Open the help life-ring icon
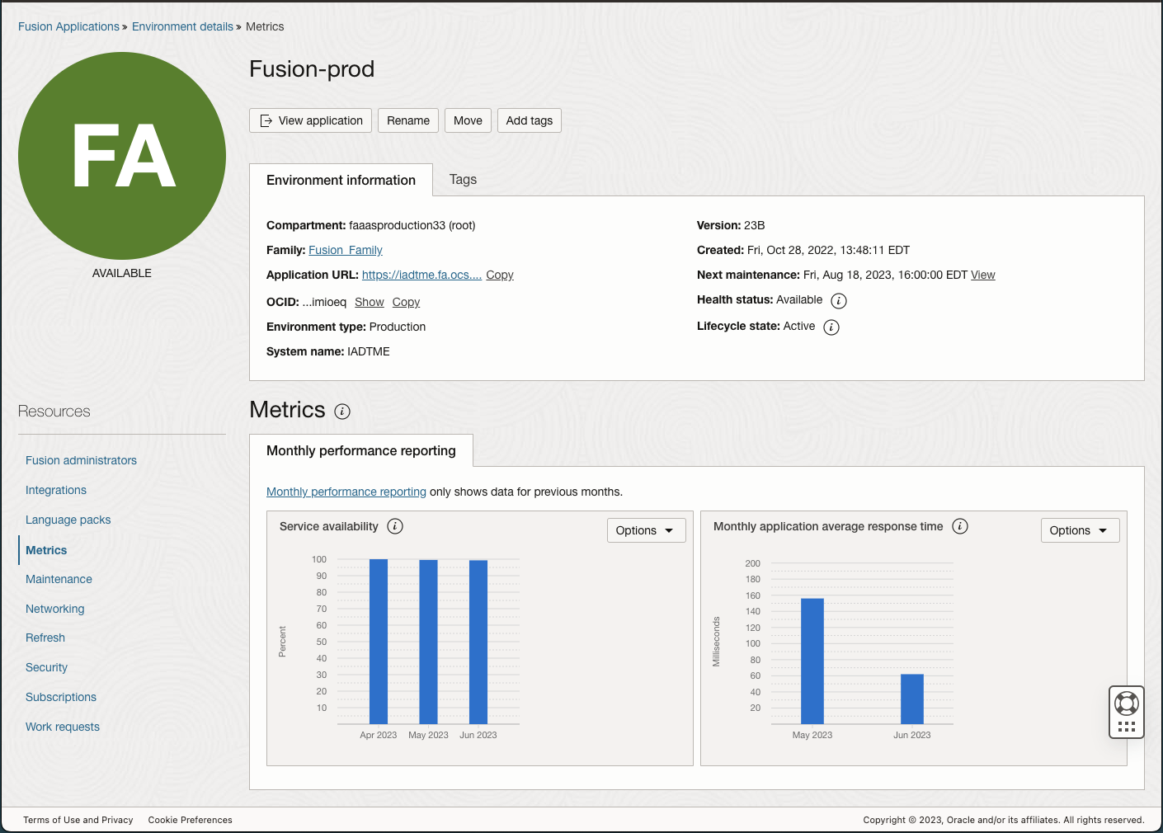Screen dimensions: 1163x833 point(1126,704)
